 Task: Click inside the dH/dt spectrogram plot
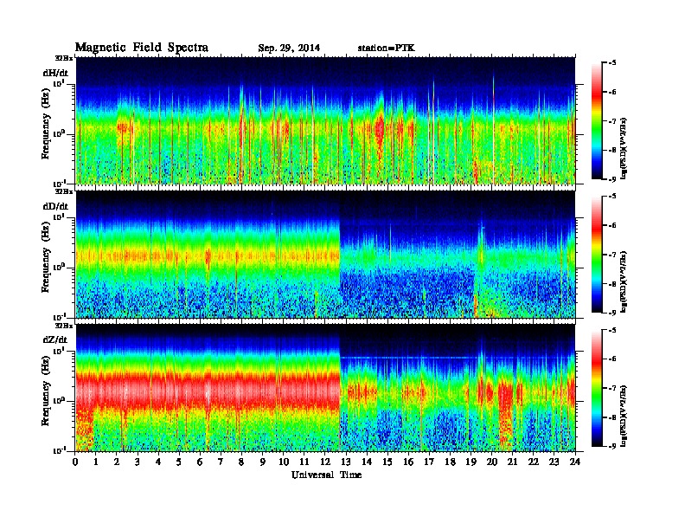[325, 120]
